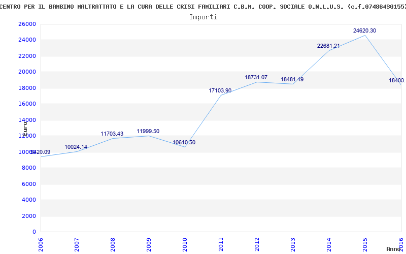Click the 'Euro' vertical axis title
The width and height of the screenshot is (406, 254).
point(25,128)
